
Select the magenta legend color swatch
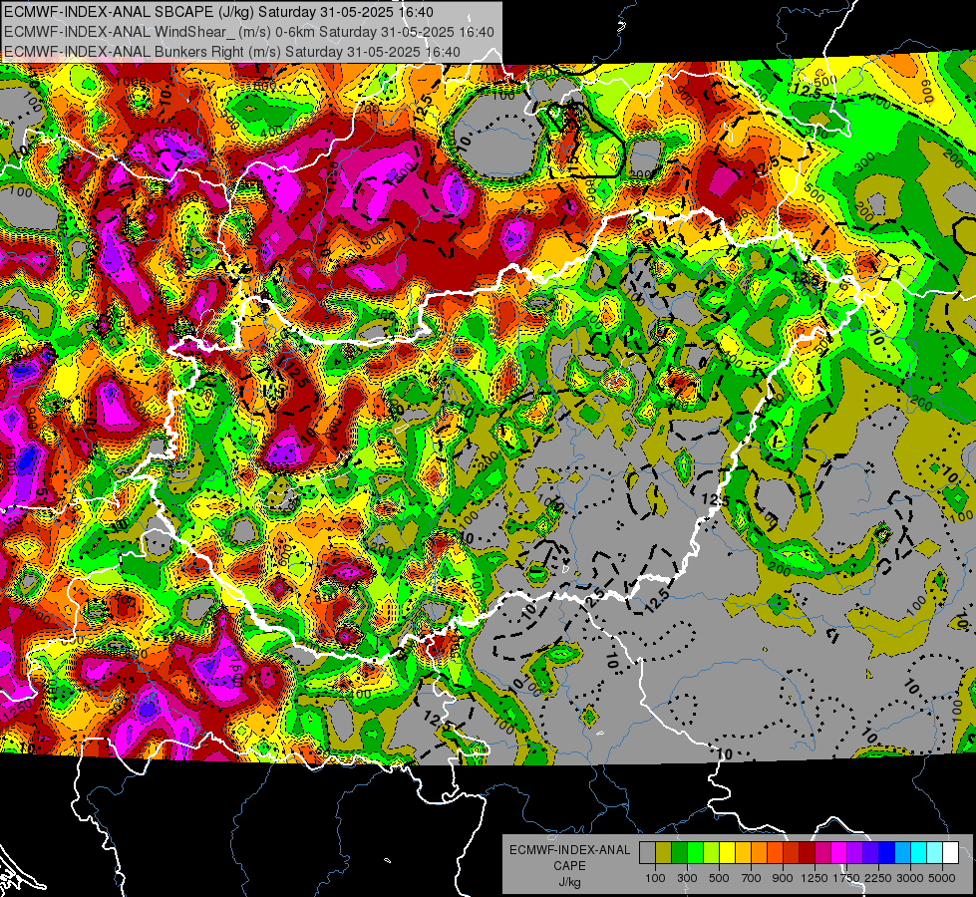pyautogui.click(x=839, y=852)
